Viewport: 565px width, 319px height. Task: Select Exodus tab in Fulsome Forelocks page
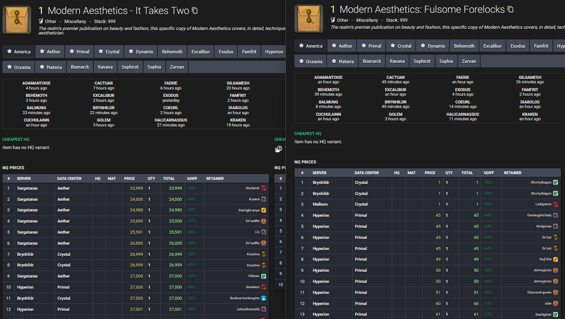pyautogui.click(x=518, y=46)
